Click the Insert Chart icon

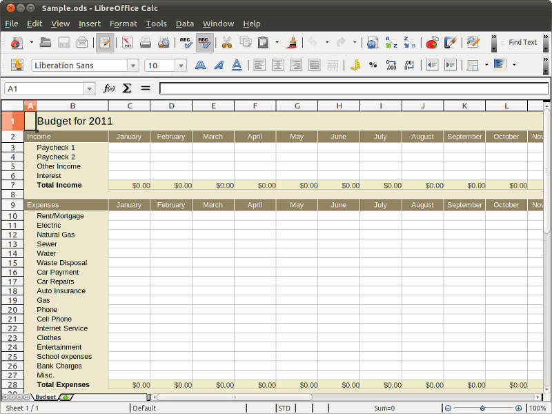432,43
